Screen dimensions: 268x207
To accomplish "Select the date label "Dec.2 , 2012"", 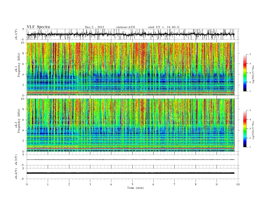I will pos(94,27).
